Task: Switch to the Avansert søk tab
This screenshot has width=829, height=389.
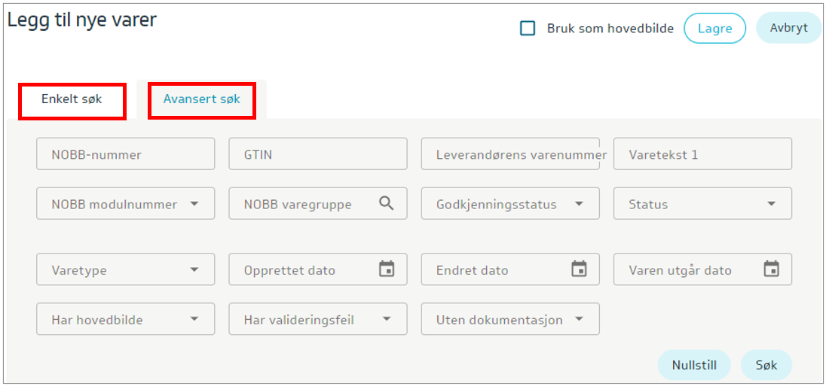Action: [201, 99]
